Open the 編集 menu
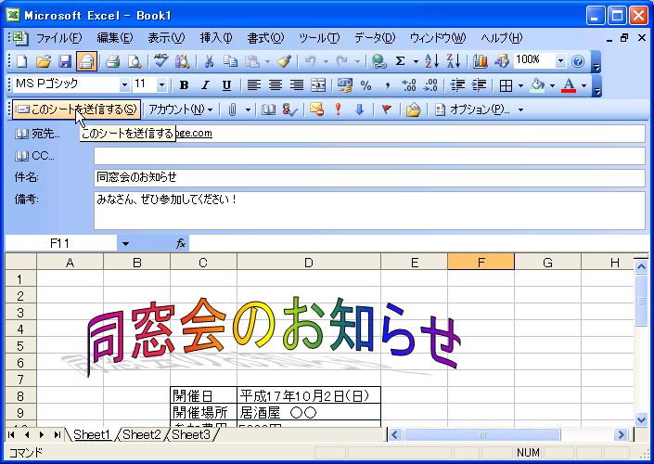Image resolution: width=654 pixels, height=464 pixels. (x=115, y=38)
